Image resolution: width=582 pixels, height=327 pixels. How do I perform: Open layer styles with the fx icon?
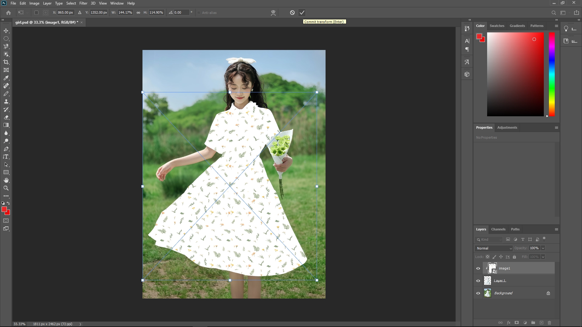508,323
